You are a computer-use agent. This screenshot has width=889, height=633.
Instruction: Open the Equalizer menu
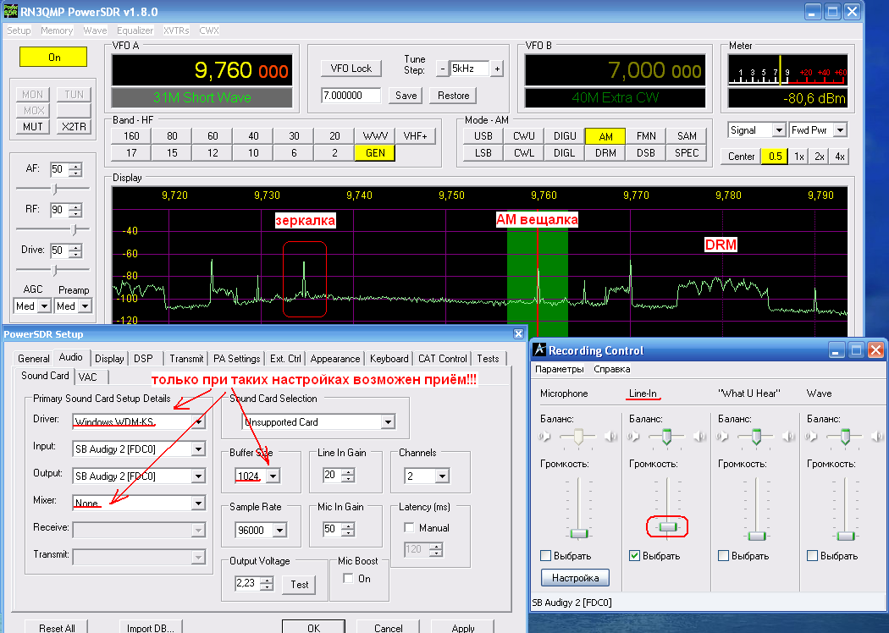click(x=135, y=30)
